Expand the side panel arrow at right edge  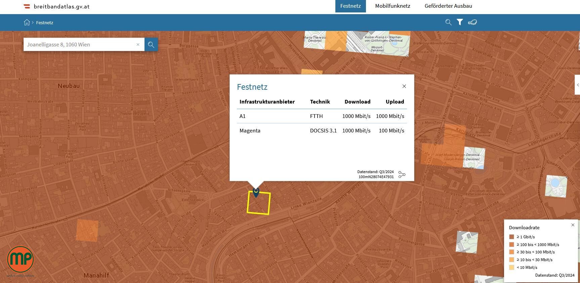click(578, 85)
